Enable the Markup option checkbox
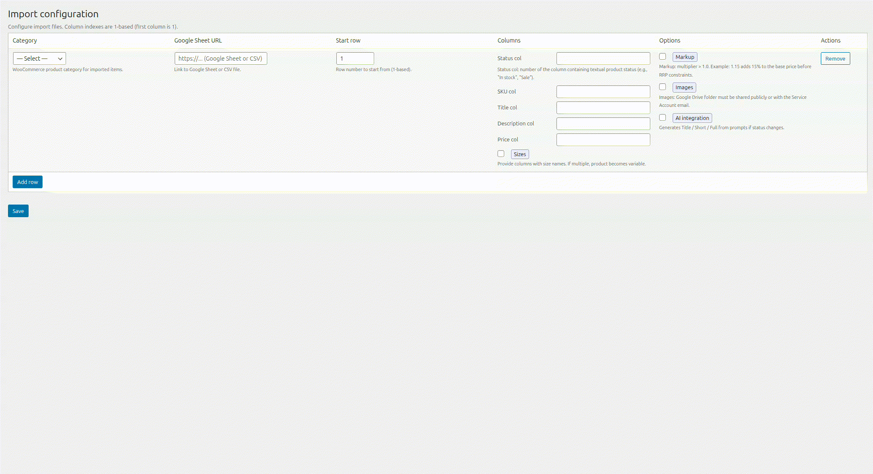 [x=663, y=56]
